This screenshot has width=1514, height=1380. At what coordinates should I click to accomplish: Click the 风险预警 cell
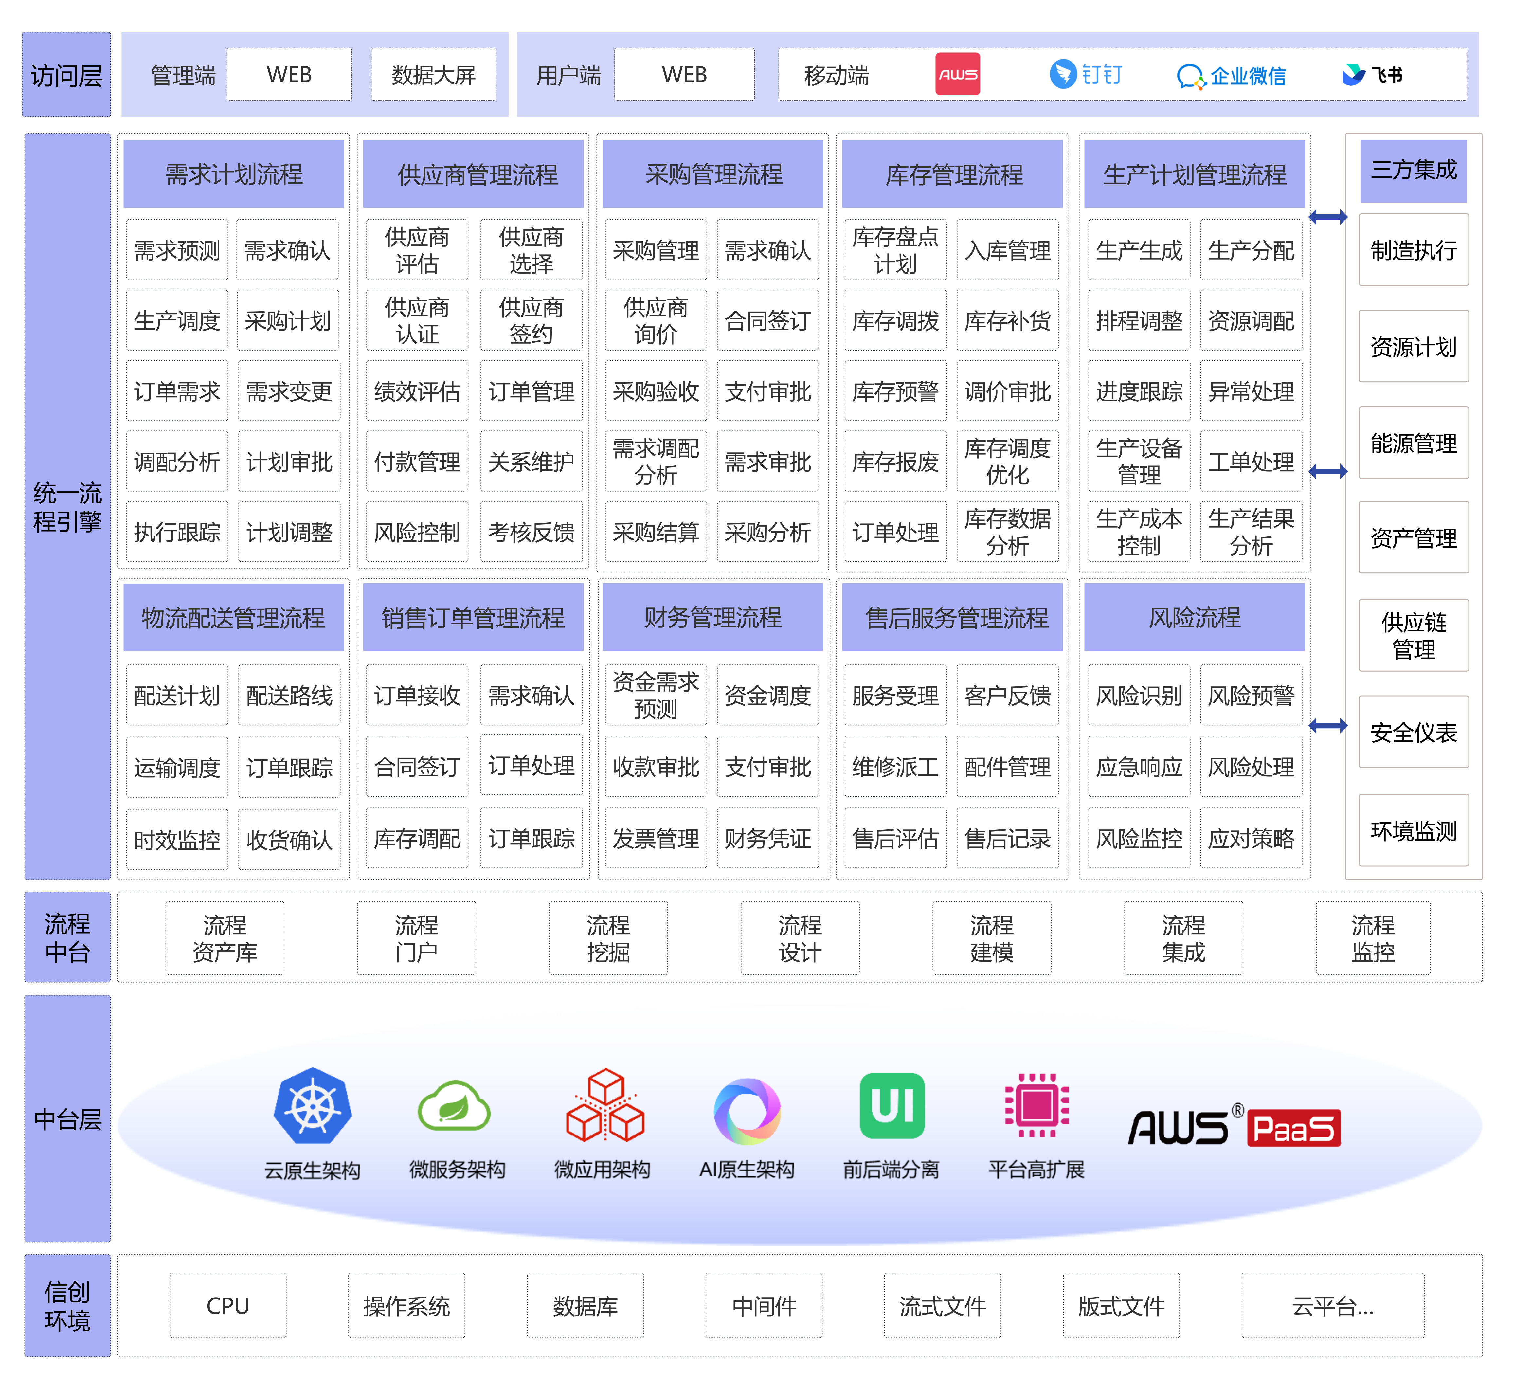click(1251, 695)
